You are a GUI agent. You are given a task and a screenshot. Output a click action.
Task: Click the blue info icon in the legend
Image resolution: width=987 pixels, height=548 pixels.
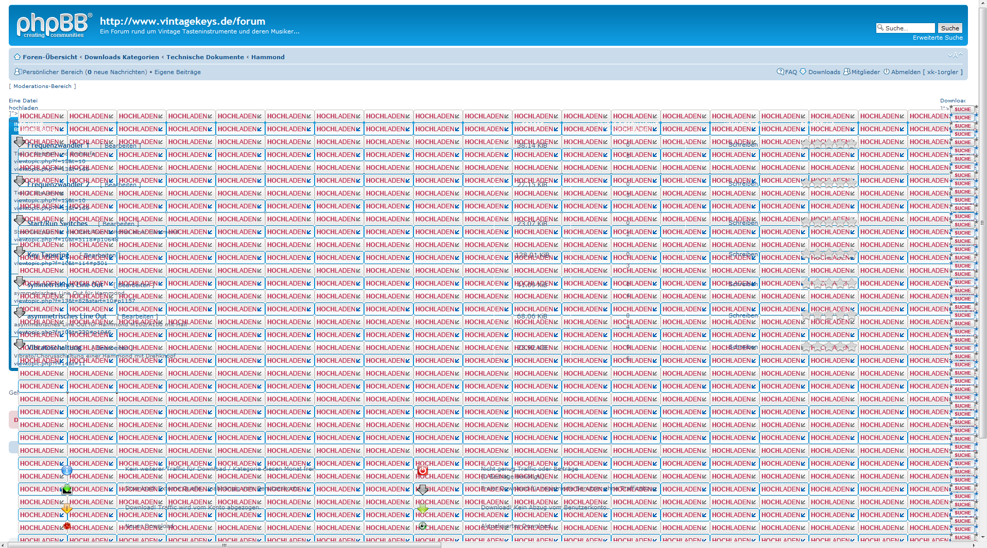pyautogui.click(x=67, y=470)
